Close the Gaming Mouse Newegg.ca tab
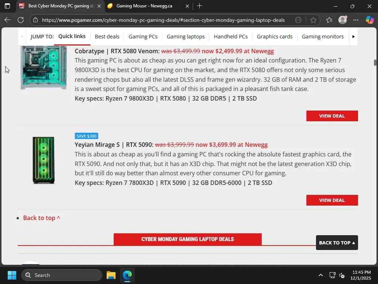378x284 pixels. (x=187, y=6)
